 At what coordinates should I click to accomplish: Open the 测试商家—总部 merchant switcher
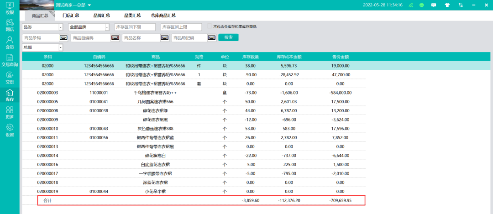point(73,5)
